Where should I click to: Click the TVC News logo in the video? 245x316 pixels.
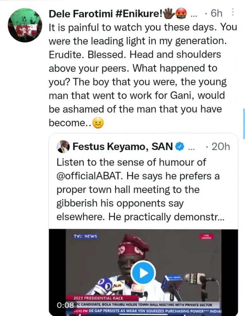(85, 236)
